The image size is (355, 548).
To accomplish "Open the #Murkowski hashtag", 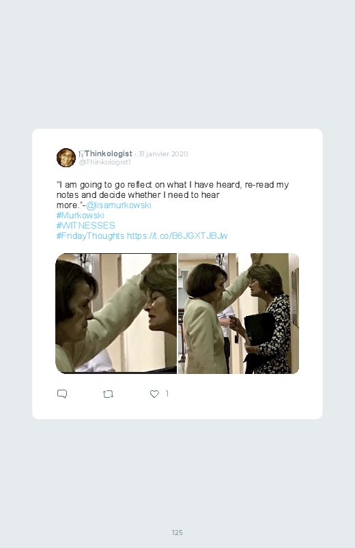I will [x=80, y=215].
